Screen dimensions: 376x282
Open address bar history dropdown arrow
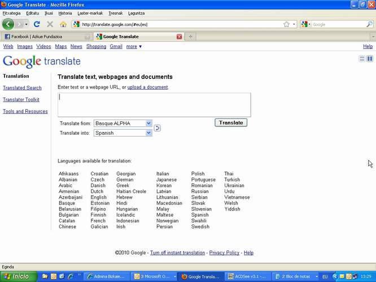coord(294,24)
